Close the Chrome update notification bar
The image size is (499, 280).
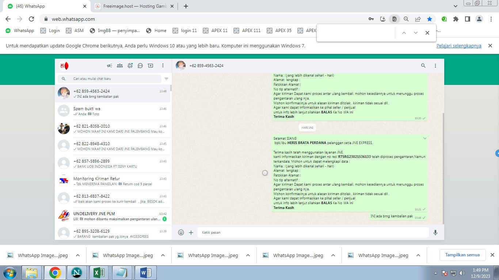pyautogui.click(x=490, y=46)
